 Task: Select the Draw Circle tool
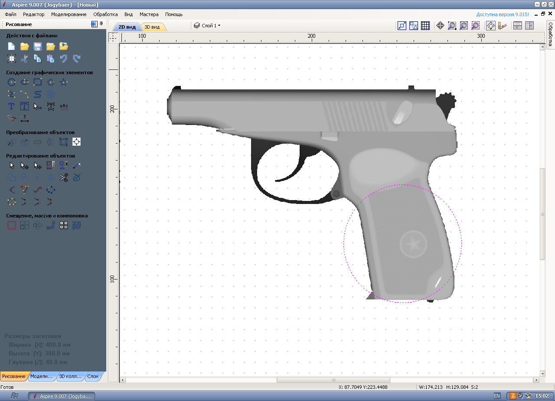tap(12, 82)
